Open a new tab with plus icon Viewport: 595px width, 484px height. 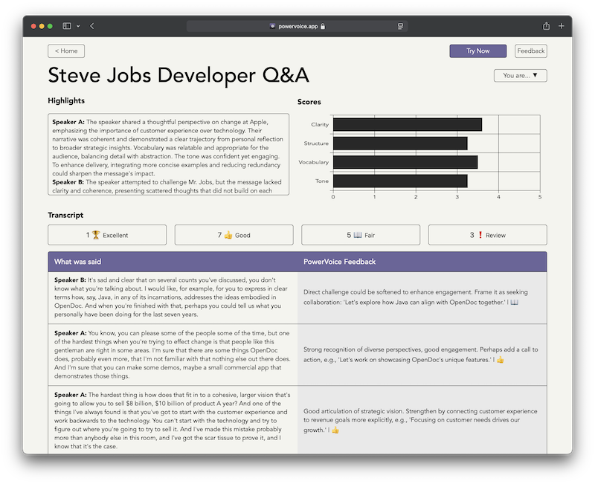[x=562, y=26]
